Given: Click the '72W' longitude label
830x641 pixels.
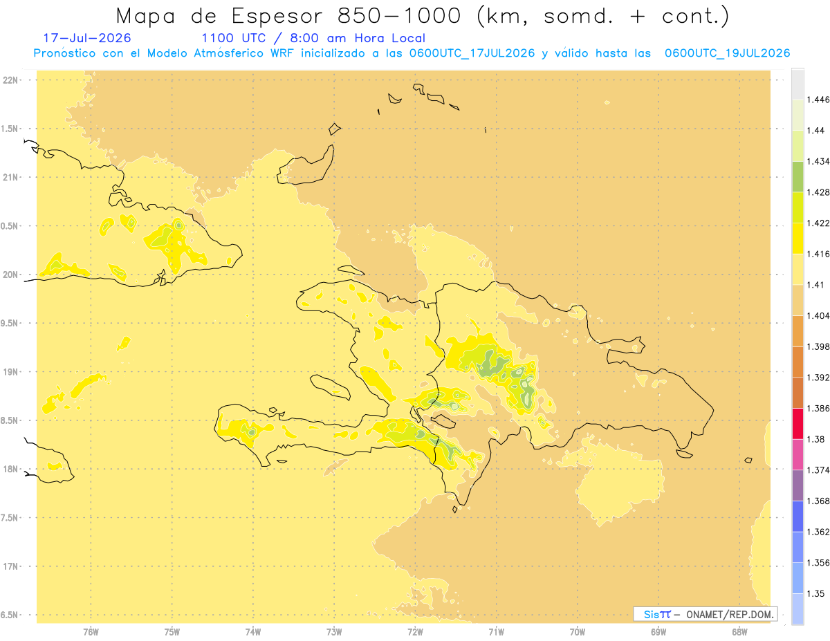Looking at the screenshot, I should pos(415,631).
